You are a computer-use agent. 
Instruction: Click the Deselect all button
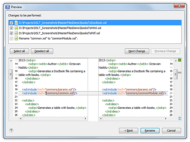42,51
